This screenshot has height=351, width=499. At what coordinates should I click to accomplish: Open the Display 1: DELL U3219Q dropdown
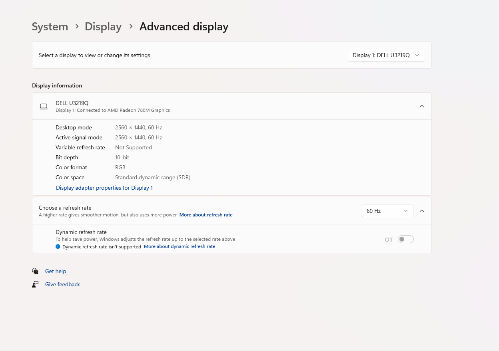click(386, 55)
